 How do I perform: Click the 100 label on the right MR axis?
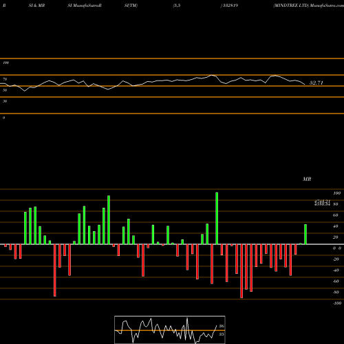tap(336, 193)
